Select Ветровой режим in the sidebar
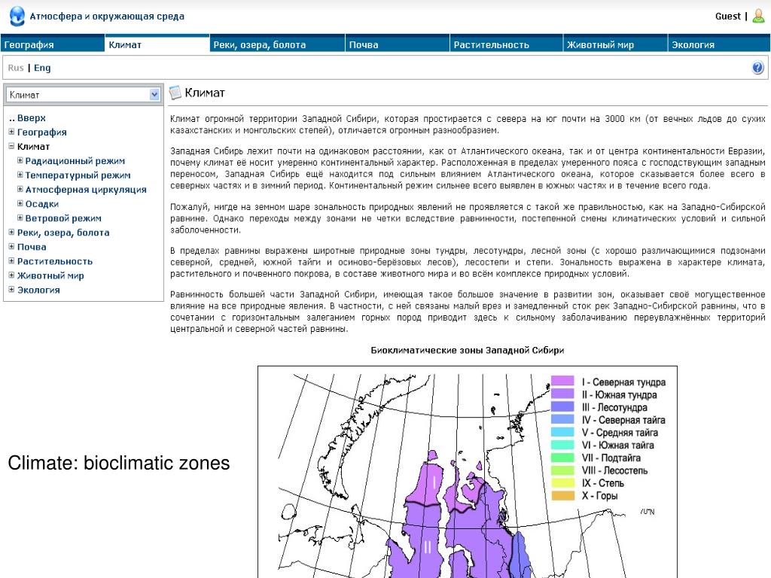Screen dimensions: 771x578 (63, 218)
